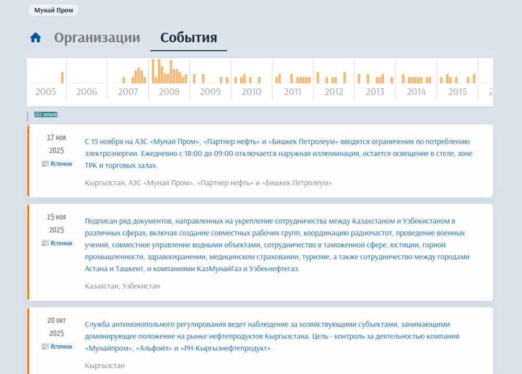
Task: Click the 162 записей counter label
Action: tap(46, 114)
